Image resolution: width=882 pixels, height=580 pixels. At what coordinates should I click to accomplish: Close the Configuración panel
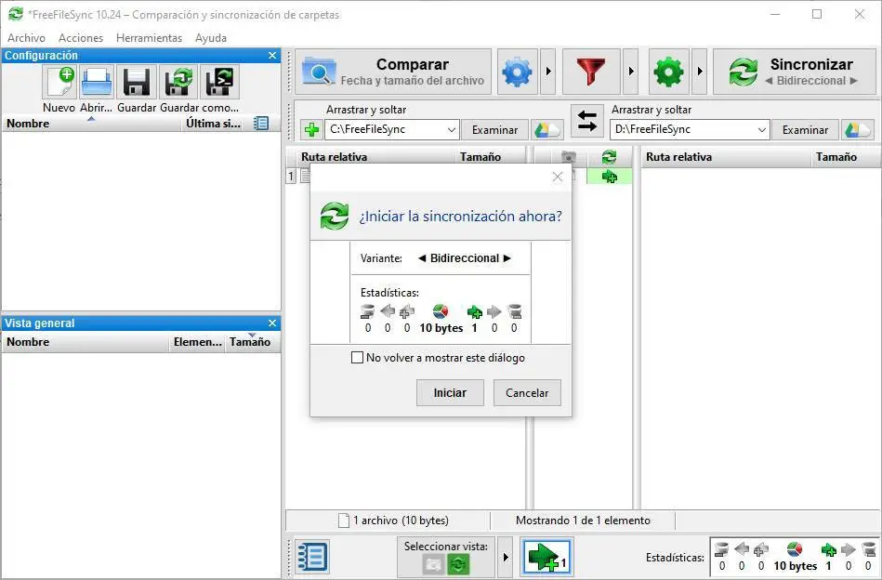(x=272, y=55)
